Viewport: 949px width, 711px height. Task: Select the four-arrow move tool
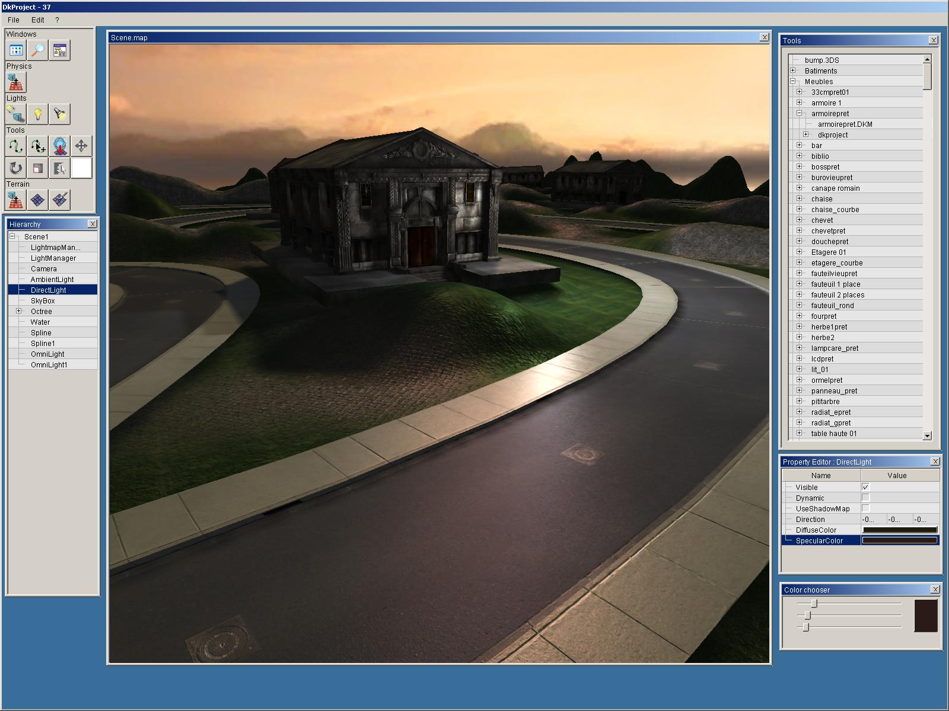point(81,146)
